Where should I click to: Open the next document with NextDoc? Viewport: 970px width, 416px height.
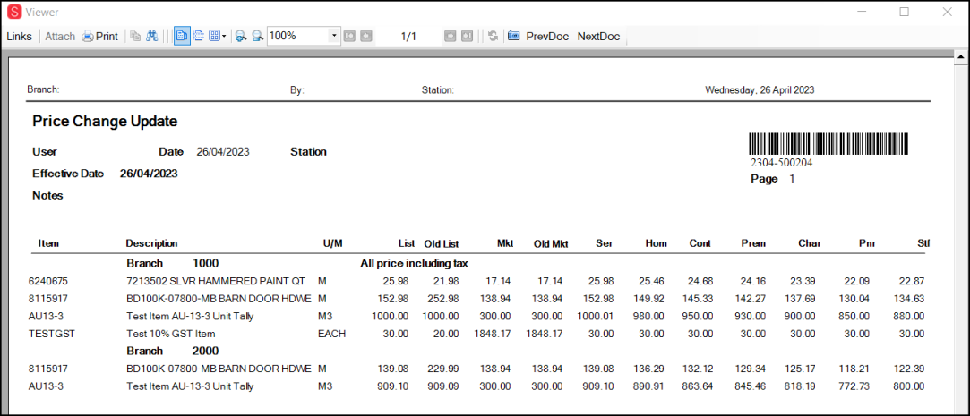[599, 37]
